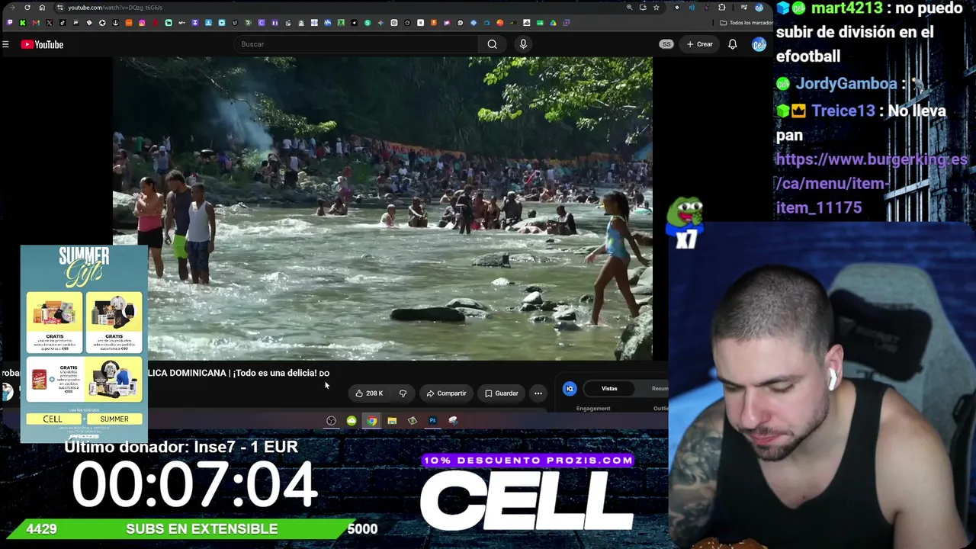Click the IQ extension icon beside Vistas
The width and height of the screenshot is (976, 549).
(570, 389)
